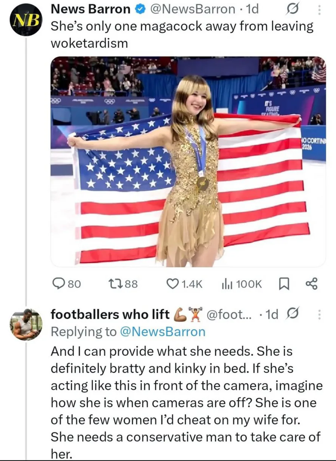The width and height of the screenshot is (336, 461).
Task: Click the blue verified badge
Action: pos(140,10)
